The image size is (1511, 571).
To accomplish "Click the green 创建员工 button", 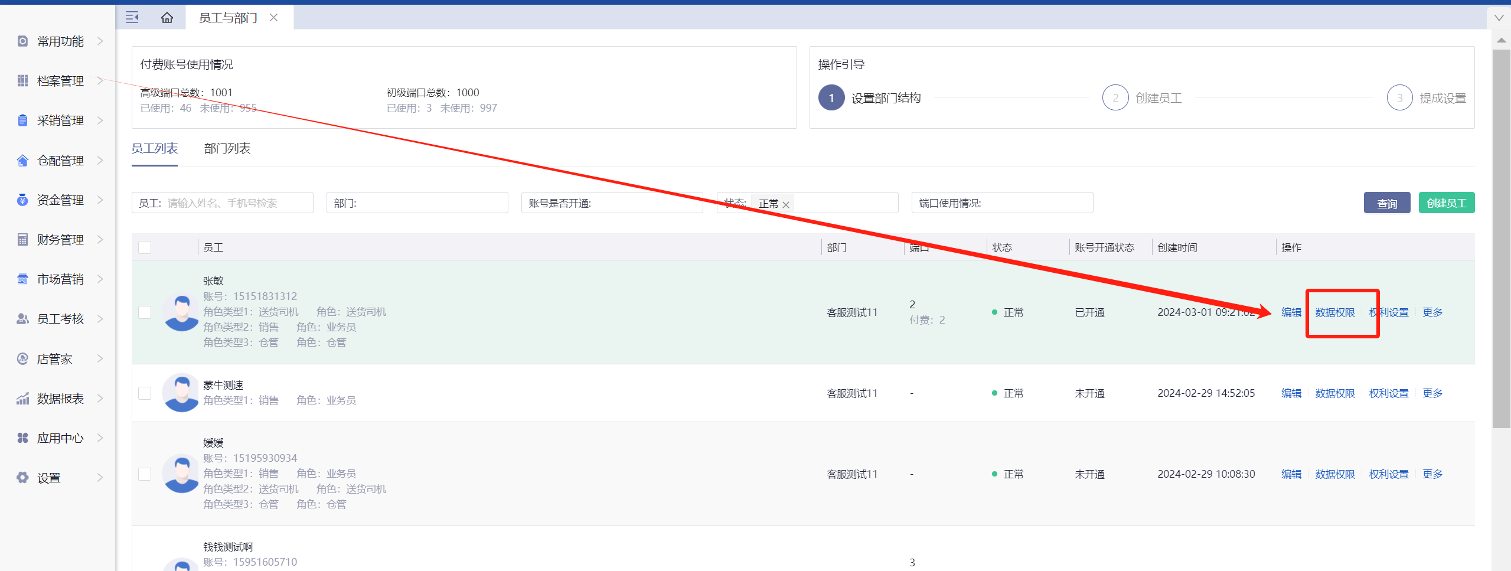I will [x=1446, y=203].
